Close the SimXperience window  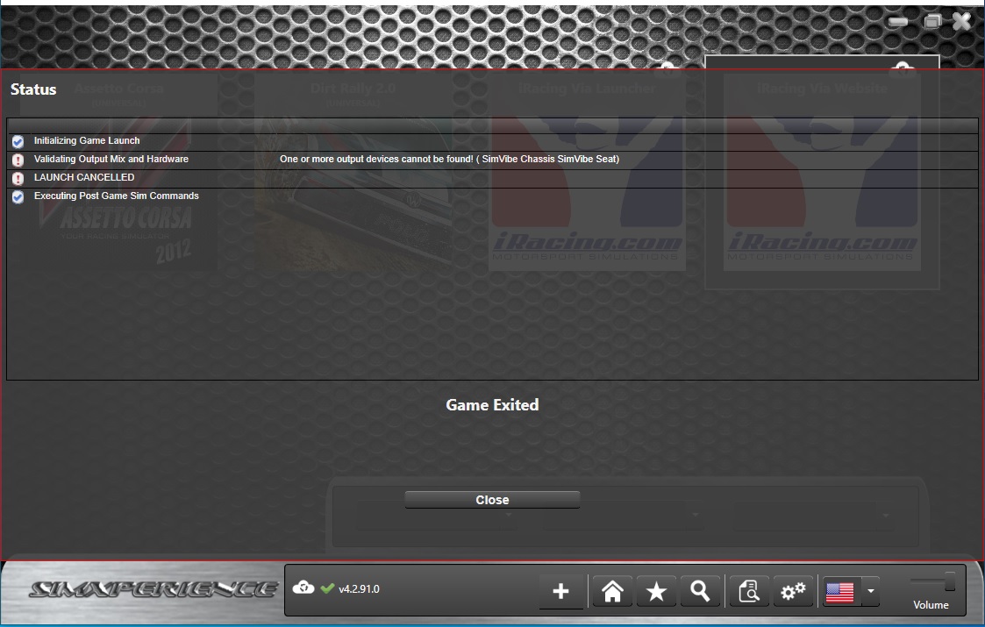point(962,21)
